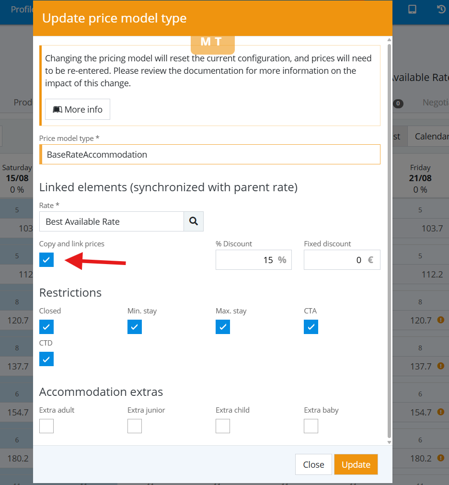Screen dimensions: 449x485
Task: Click the warning icon beside 180.2
Action: point(441,458)
